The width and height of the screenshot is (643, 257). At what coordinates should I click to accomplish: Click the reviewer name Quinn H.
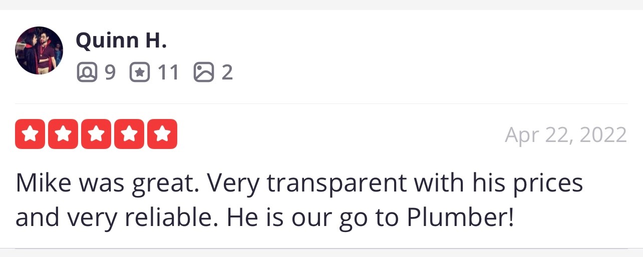click(121, 40)
